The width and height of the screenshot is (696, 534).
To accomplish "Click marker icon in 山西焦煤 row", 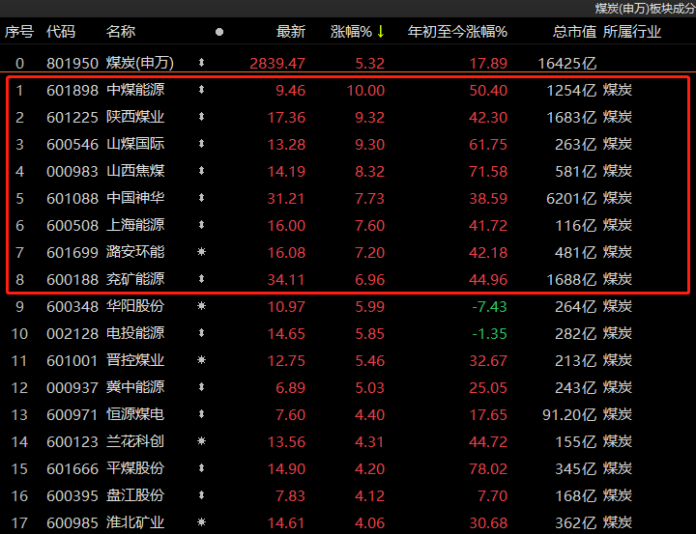I will [201, 171].
